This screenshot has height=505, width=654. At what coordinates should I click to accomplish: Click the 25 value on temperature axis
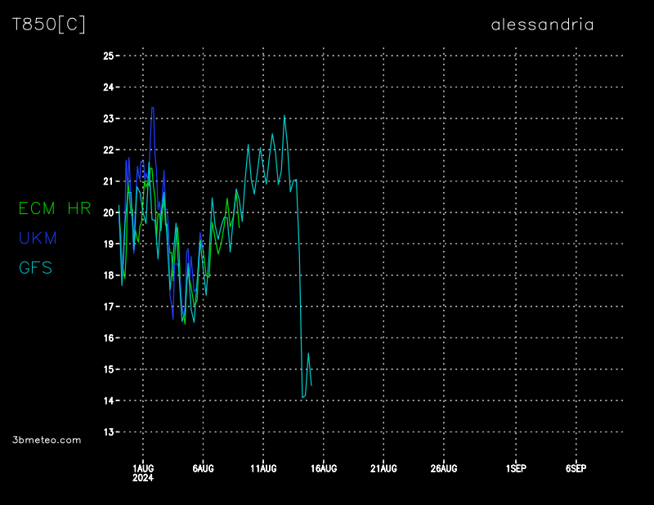point(108,56)
